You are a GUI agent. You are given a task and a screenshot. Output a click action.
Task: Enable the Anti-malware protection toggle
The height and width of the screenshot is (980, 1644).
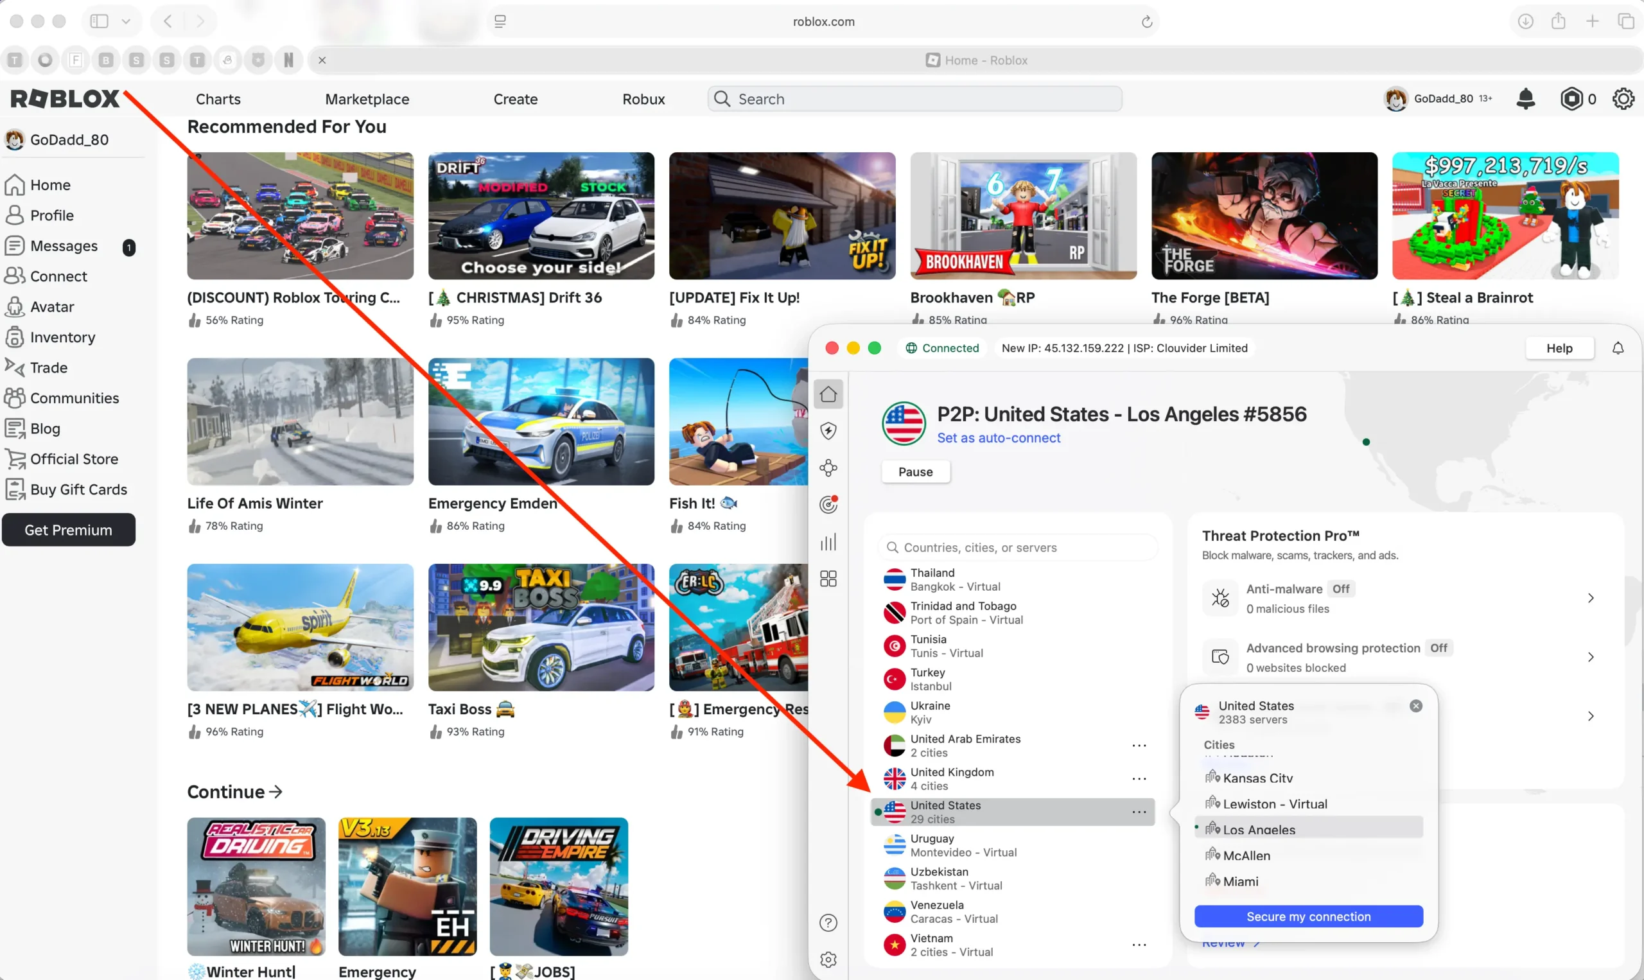pos(1342,588)
